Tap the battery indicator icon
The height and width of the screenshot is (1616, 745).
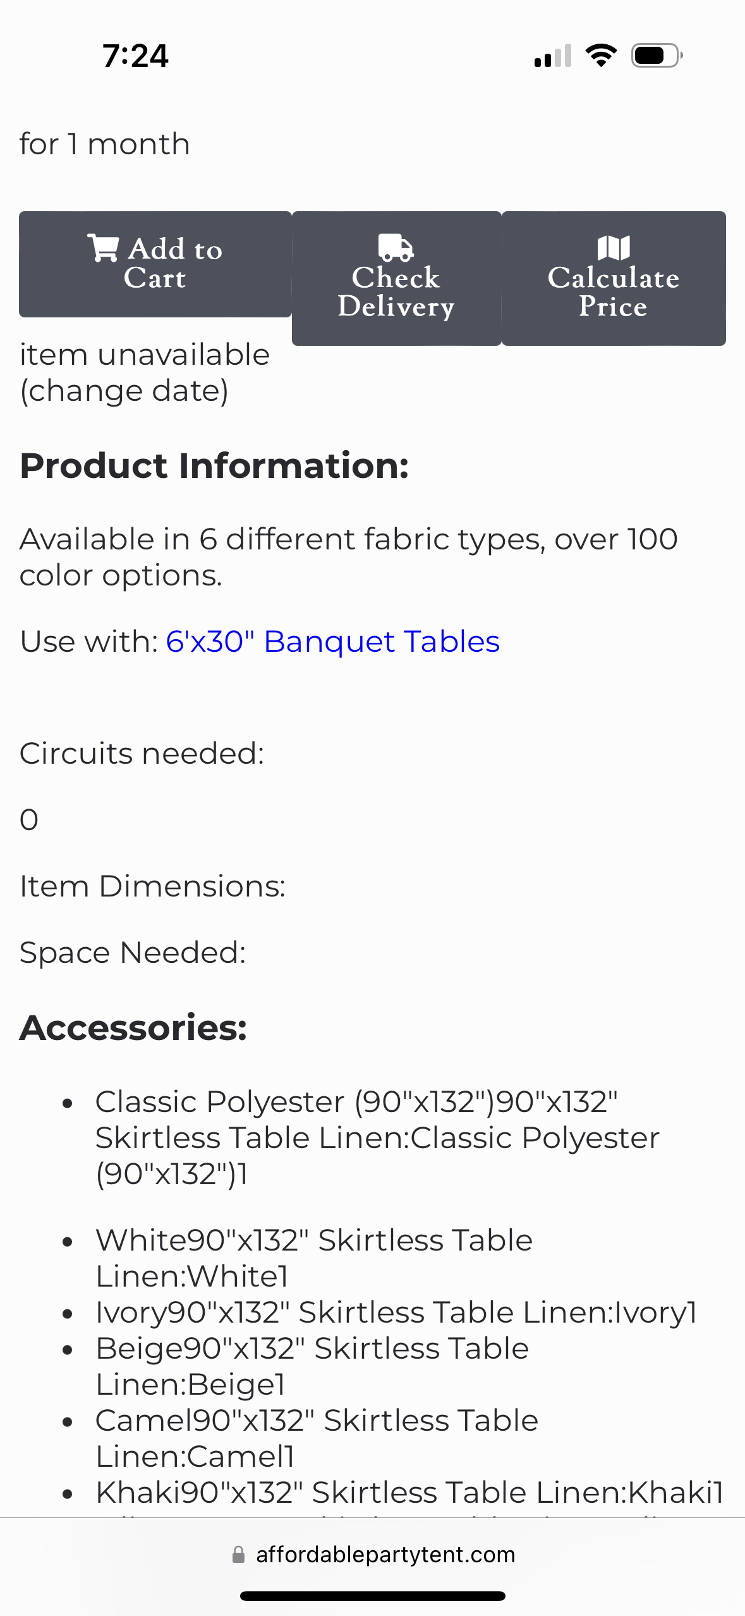coord(657,56)
